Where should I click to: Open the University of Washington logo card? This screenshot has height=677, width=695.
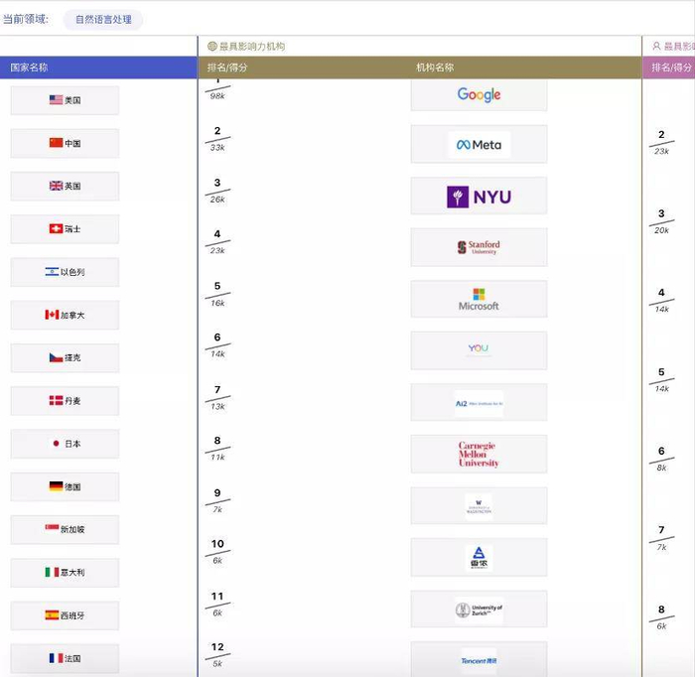(x=479, y=506)
